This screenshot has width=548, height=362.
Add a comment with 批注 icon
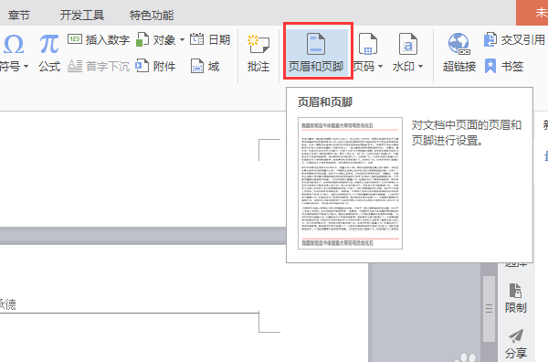(x=258, y=53)
